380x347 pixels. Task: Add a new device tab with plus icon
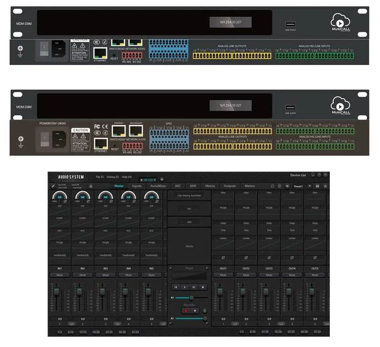tap(162, 180)
